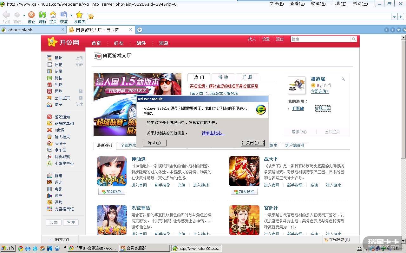Open the 查看(V) menu
The image size is (406, 253).
[x=297, y=4]
